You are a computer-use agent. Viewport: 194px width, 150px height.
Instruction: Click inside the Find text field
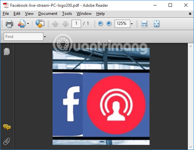pyautogui.click(x=23, y=37)
